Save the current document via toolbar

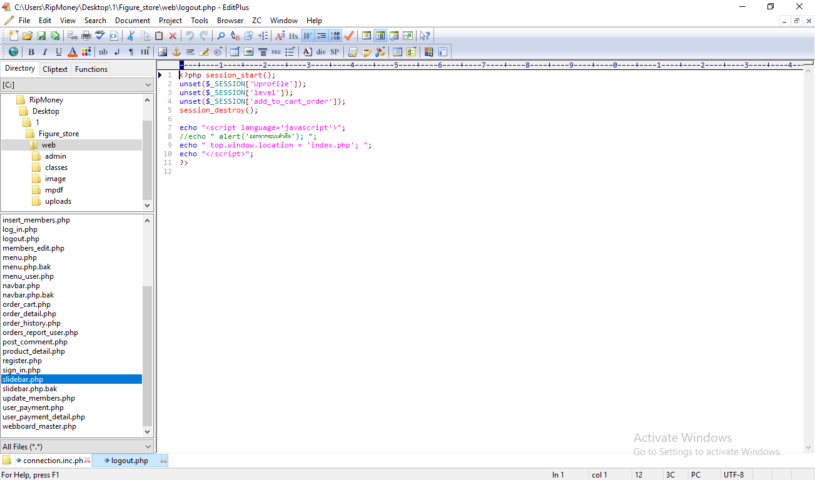click(x=41, y=36)
